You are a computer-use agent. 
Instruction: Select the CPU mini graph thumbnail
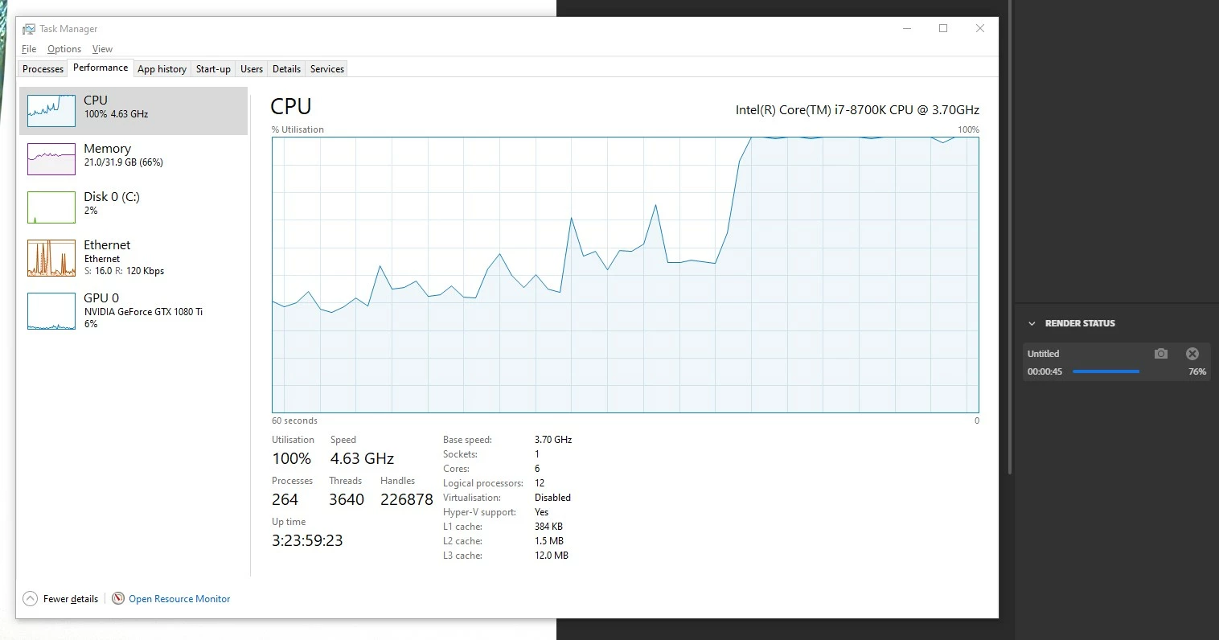click(51, 111)
